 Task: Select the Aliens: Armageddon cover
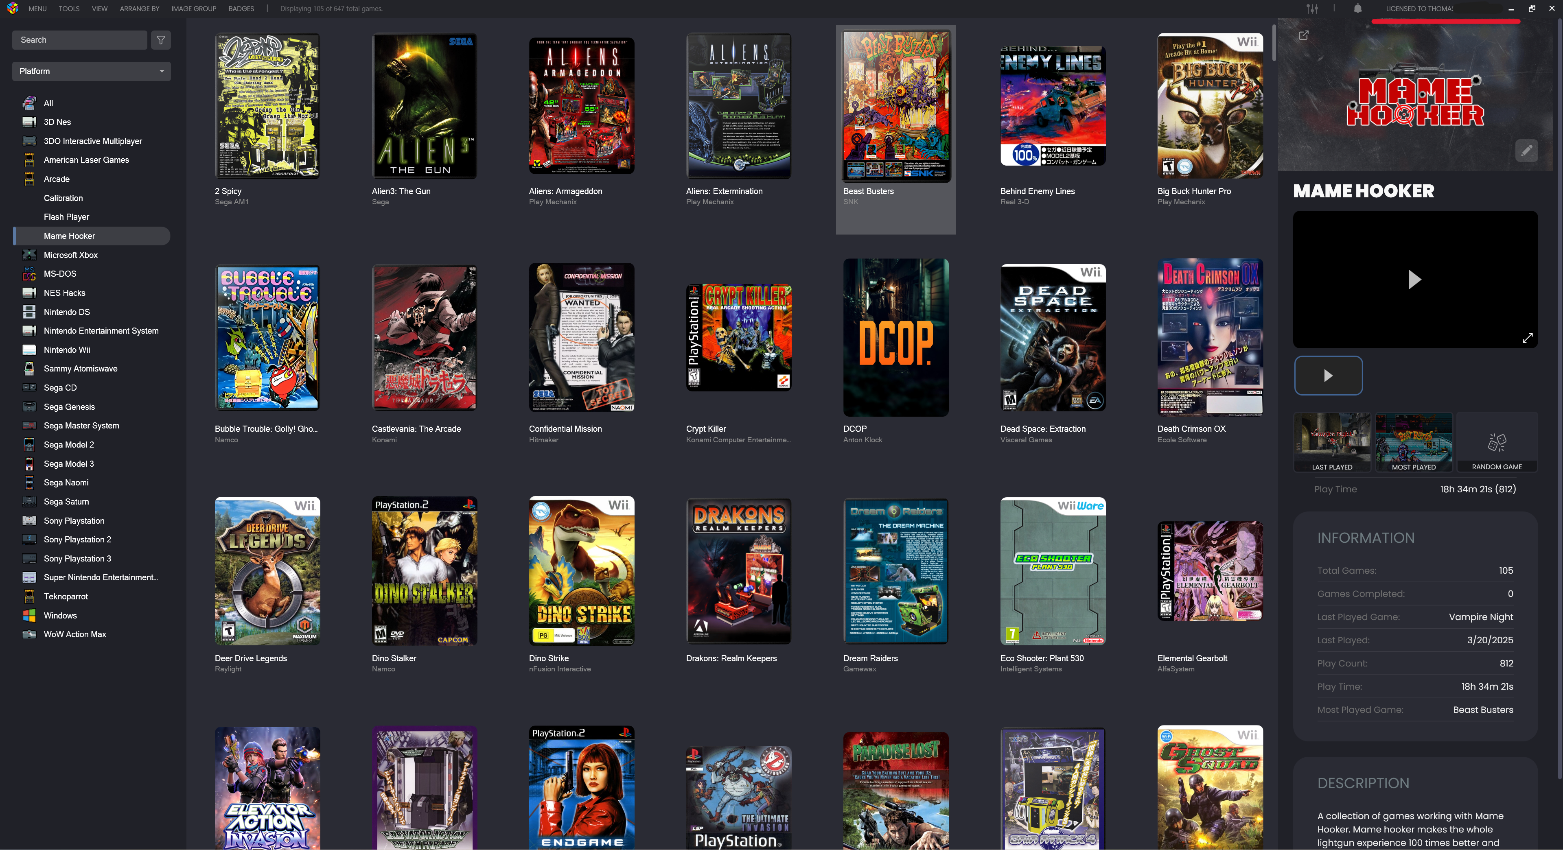(x=581, y=105)
